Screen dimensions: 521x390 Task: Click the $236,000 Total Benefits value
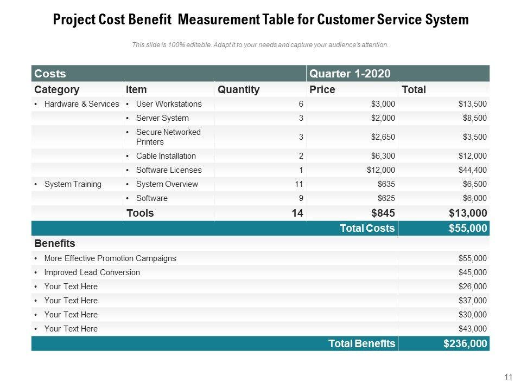(x=465, y=343)
